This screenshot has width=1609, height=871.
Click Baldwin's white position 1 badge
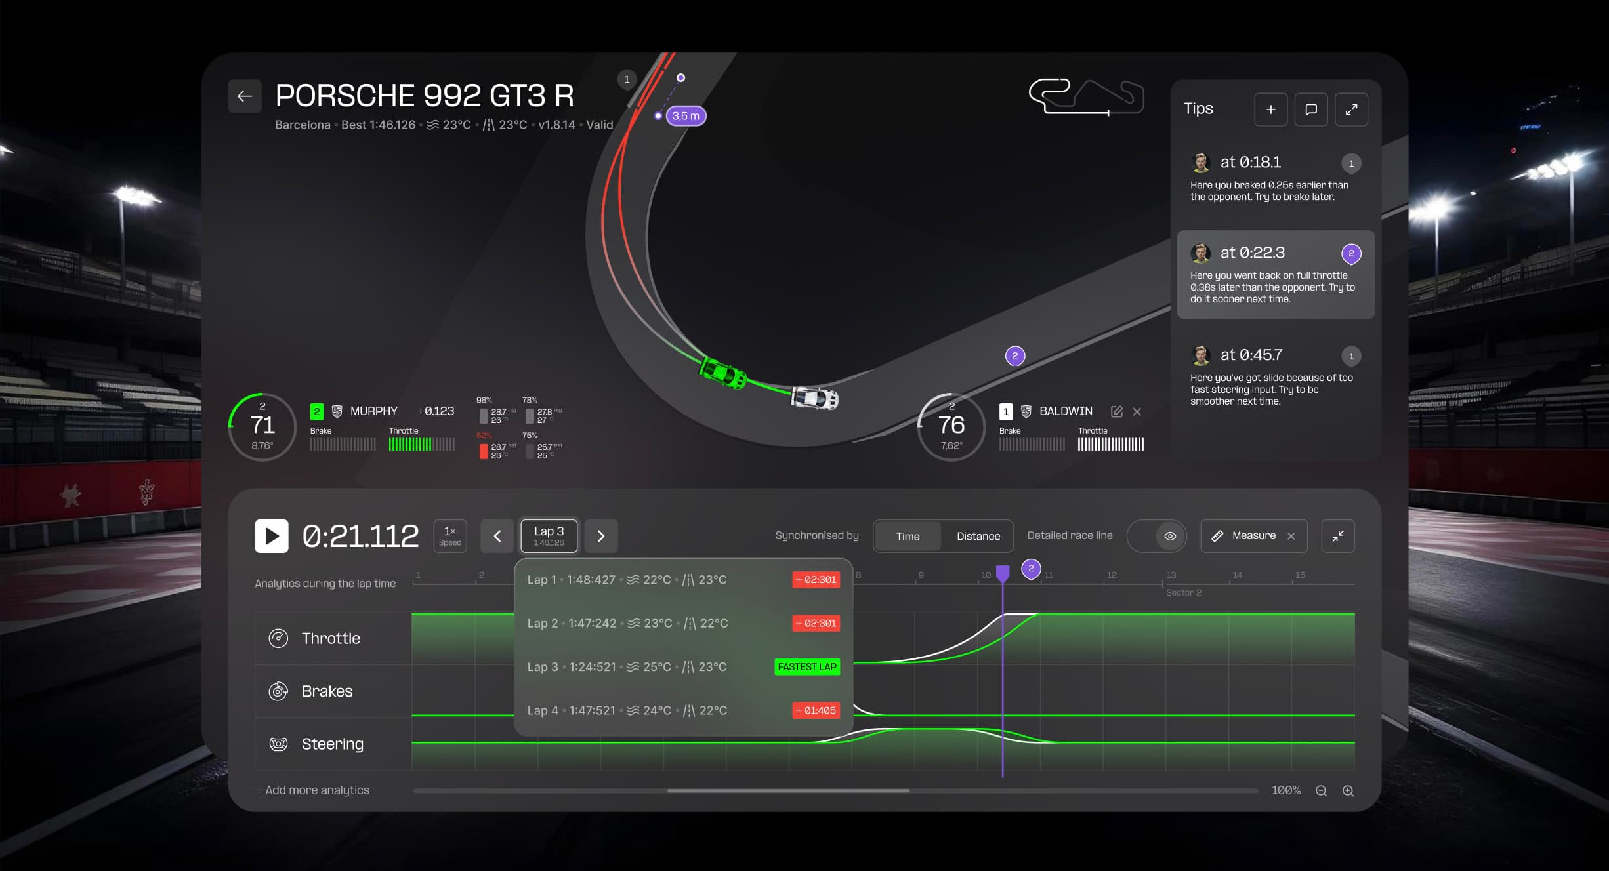(x=1006, y=411)
